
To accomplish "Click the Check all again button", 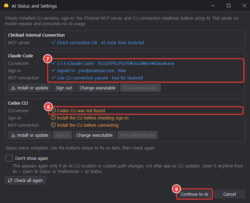I will 25,180.
